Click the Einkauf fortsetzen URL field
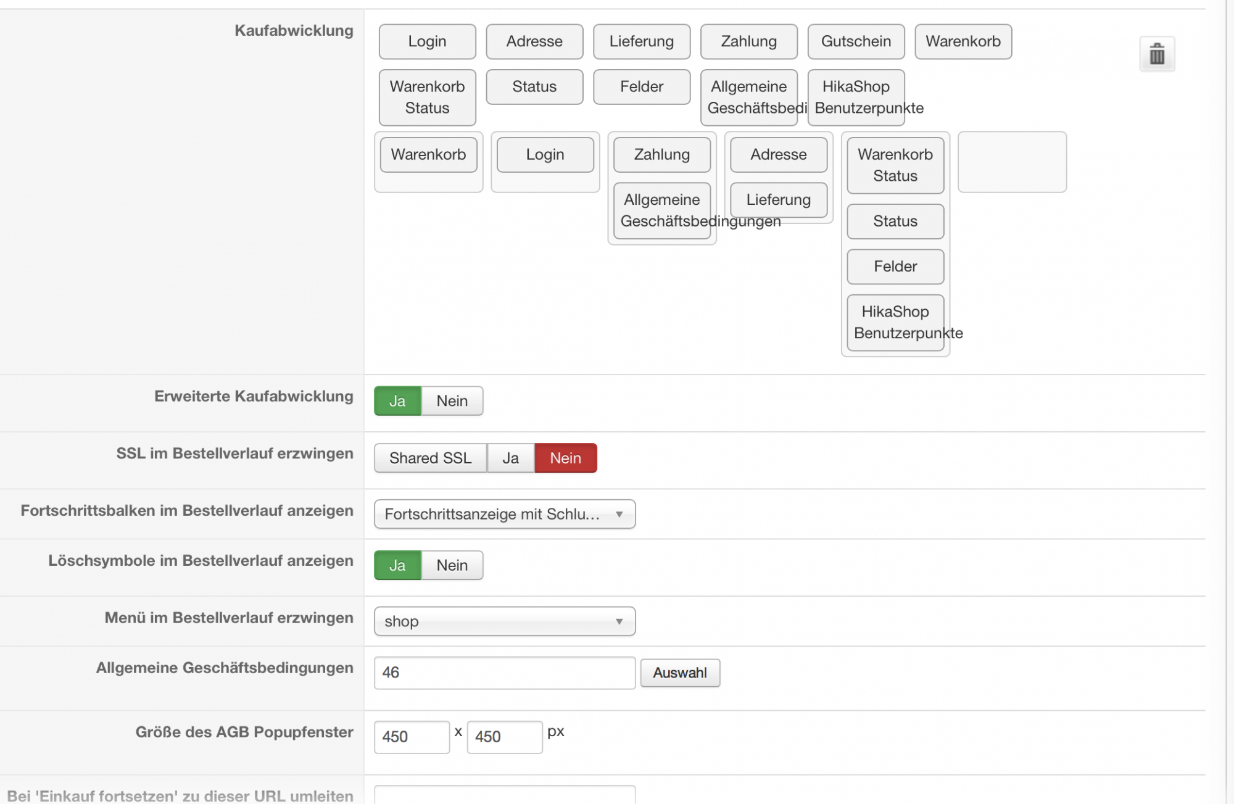Screen dimensions: 1234x804 pos(504,795)
